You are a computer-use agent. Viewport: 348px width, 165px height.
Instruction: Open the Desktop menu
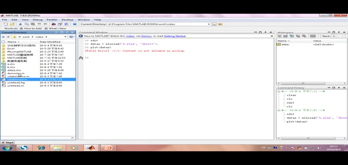coord(68,20)
